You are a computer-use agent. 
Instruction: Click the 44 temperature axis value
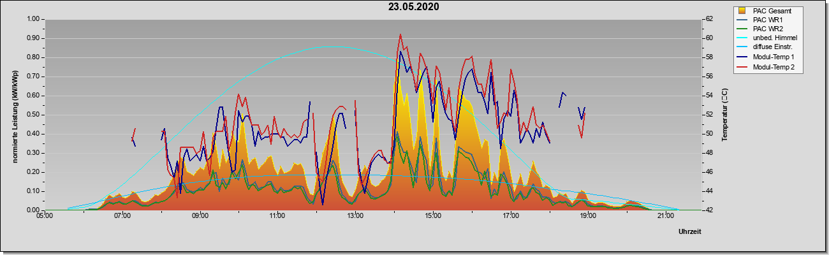coord(708,191)
